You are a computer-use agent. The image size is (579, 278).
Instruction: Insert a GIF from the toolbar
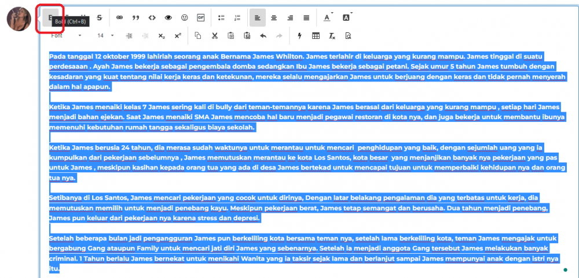tap(200, 18)
